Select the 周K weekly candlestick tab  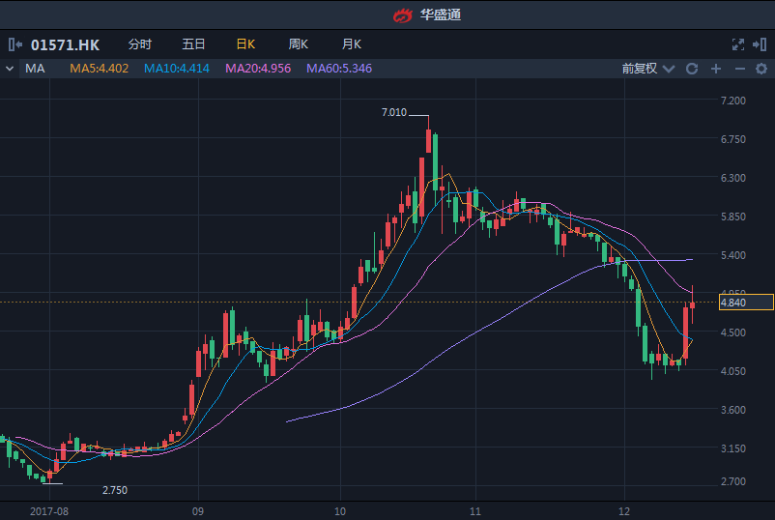(x=298, y=44)
